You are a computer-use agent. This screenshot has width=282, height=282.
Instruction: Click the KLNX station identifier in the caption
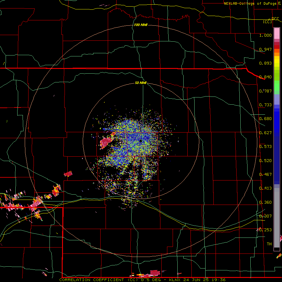[175, 280]
